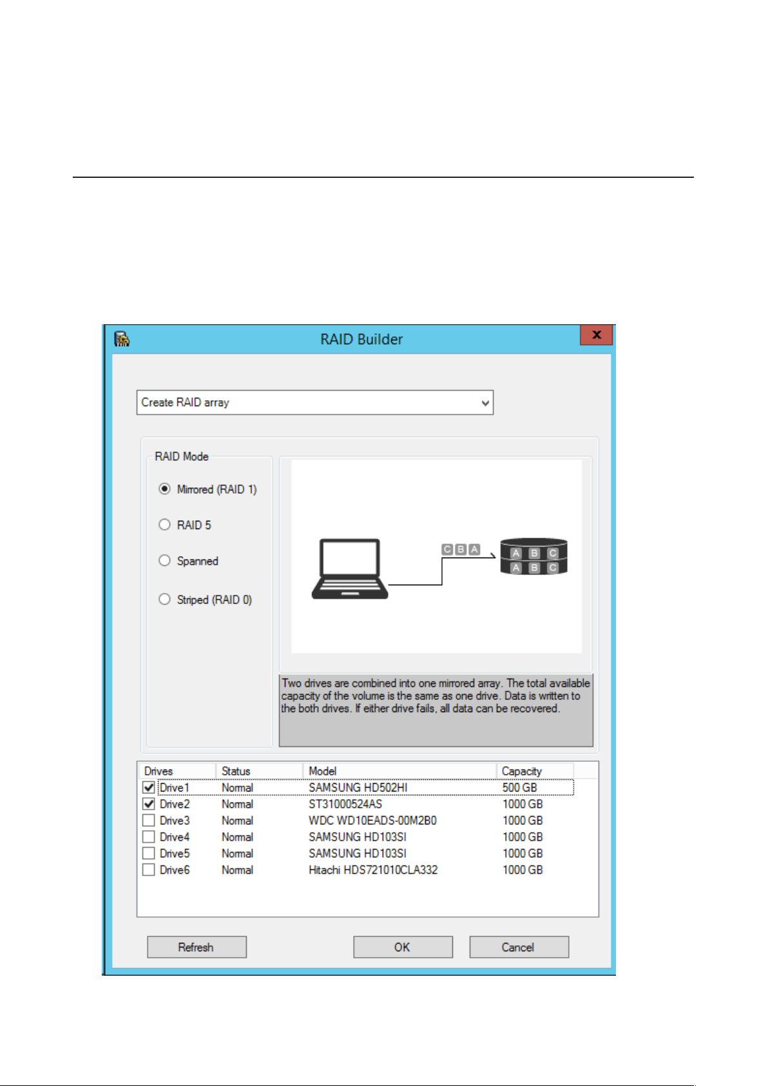Sort by Model column header

(x=400, y=771)
